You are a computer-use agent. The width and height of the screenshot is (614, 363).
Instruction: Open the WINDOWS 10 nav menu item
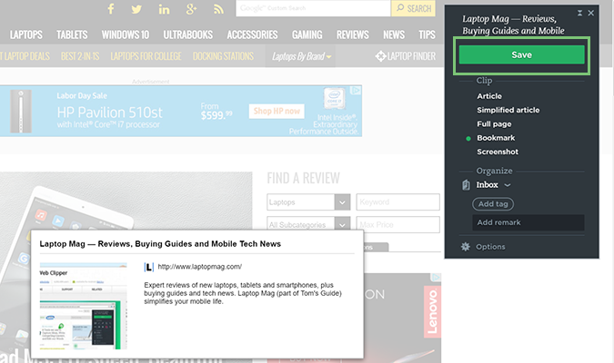pos(126,34)
